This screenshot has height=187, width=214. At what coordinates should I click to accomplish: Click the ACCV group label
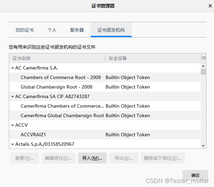click(21, 125)
